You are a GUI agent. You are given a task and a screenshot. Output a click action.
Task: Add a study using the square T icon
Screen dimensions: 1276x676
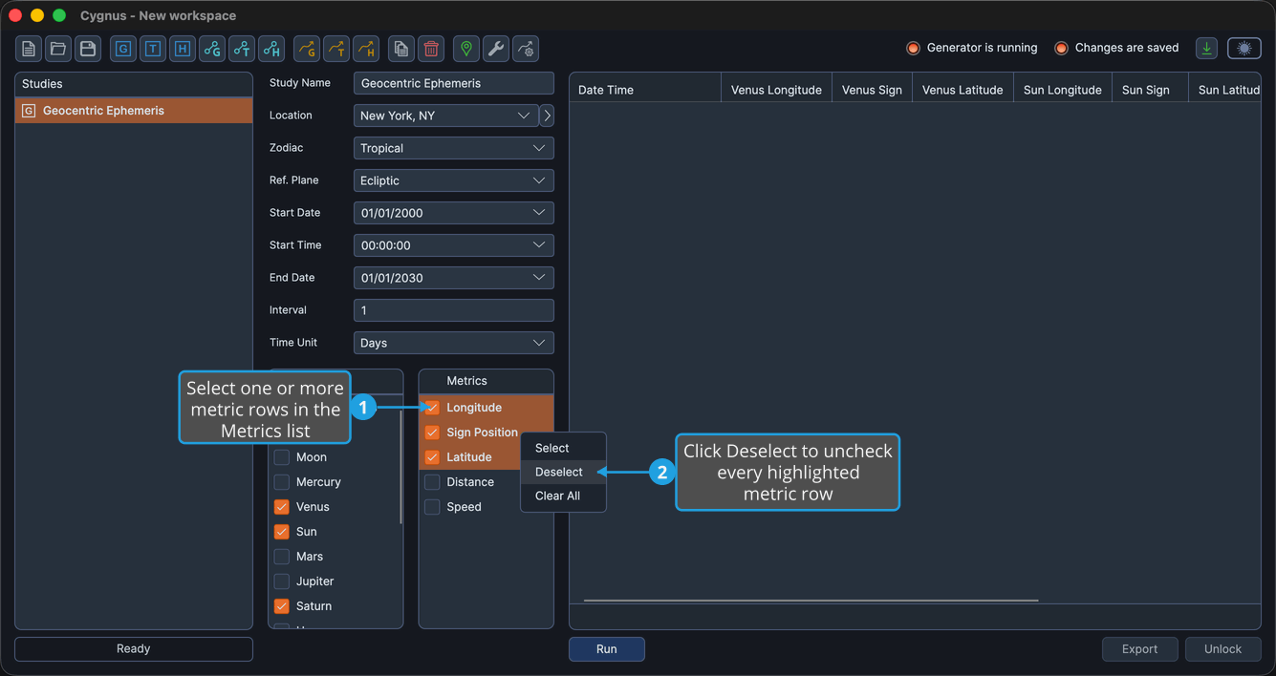tap(153, 49)
